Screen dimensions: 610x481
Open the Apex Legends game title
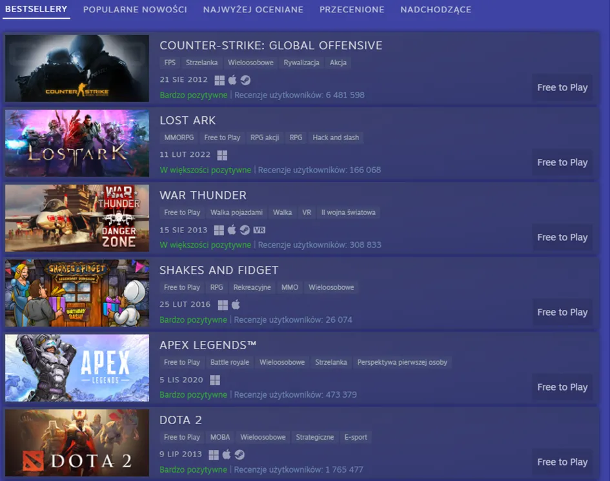coord(208,345)
